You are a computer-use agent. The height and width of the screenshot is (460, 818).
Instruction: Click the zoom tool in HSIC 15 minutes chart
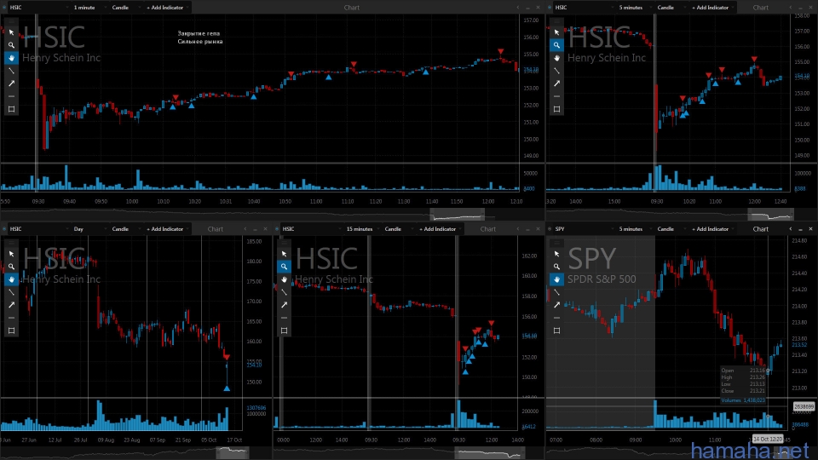point(284,267)
